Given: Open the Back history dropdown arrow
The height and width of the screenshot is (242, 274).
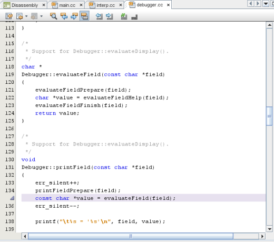Looking at the screenshot, I should [x=26, y=16].
